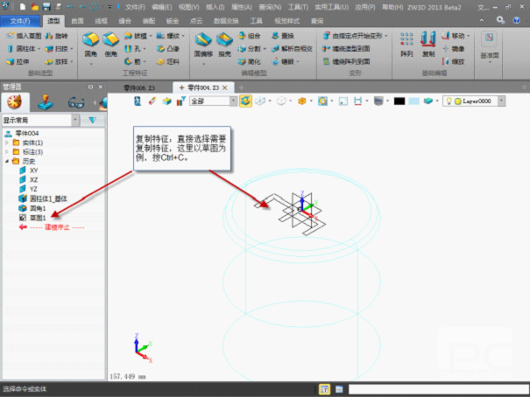The height and width of the screenshot is (397, 530).
Task: Expand the 实体(1) tree node
Action: click(x=8, y=143)
